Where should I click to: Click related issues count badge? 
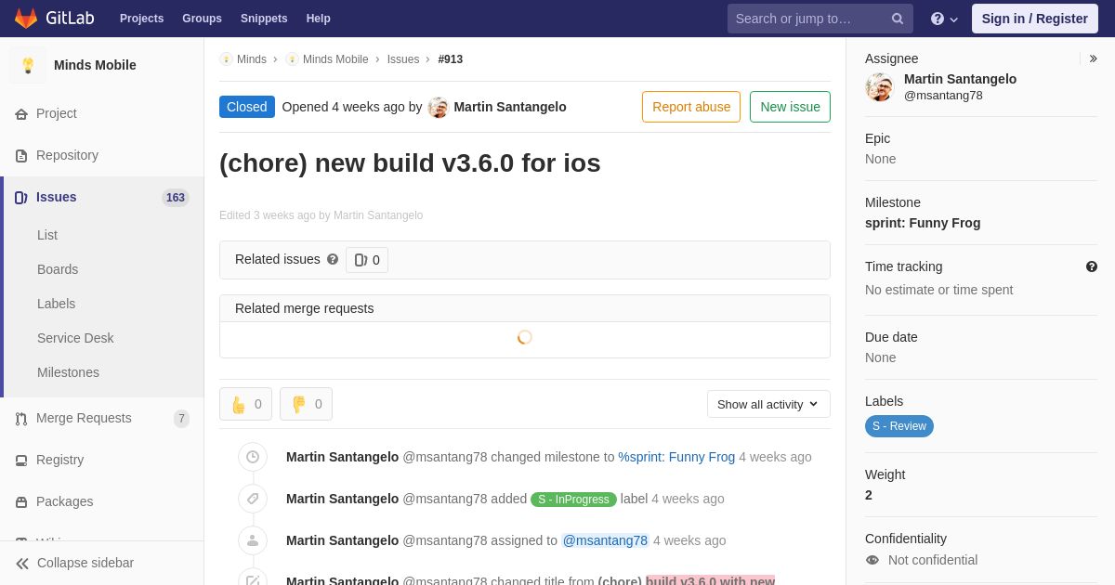pos(367,260)
